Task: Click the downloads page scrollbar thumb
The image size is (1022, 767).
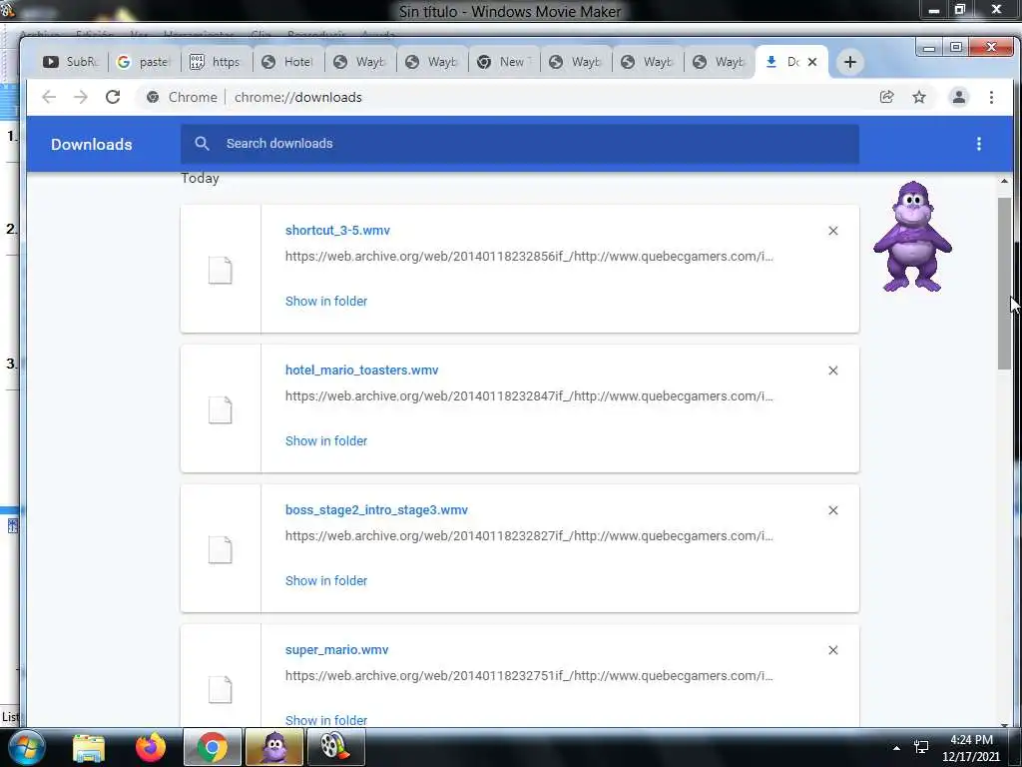Action: click(1004, 284)
